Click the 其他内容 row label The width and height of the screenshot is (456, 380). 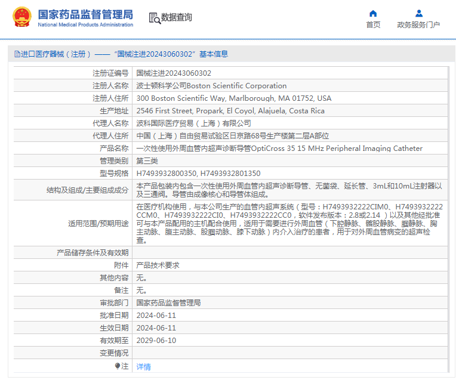click(x=114, y=277)
